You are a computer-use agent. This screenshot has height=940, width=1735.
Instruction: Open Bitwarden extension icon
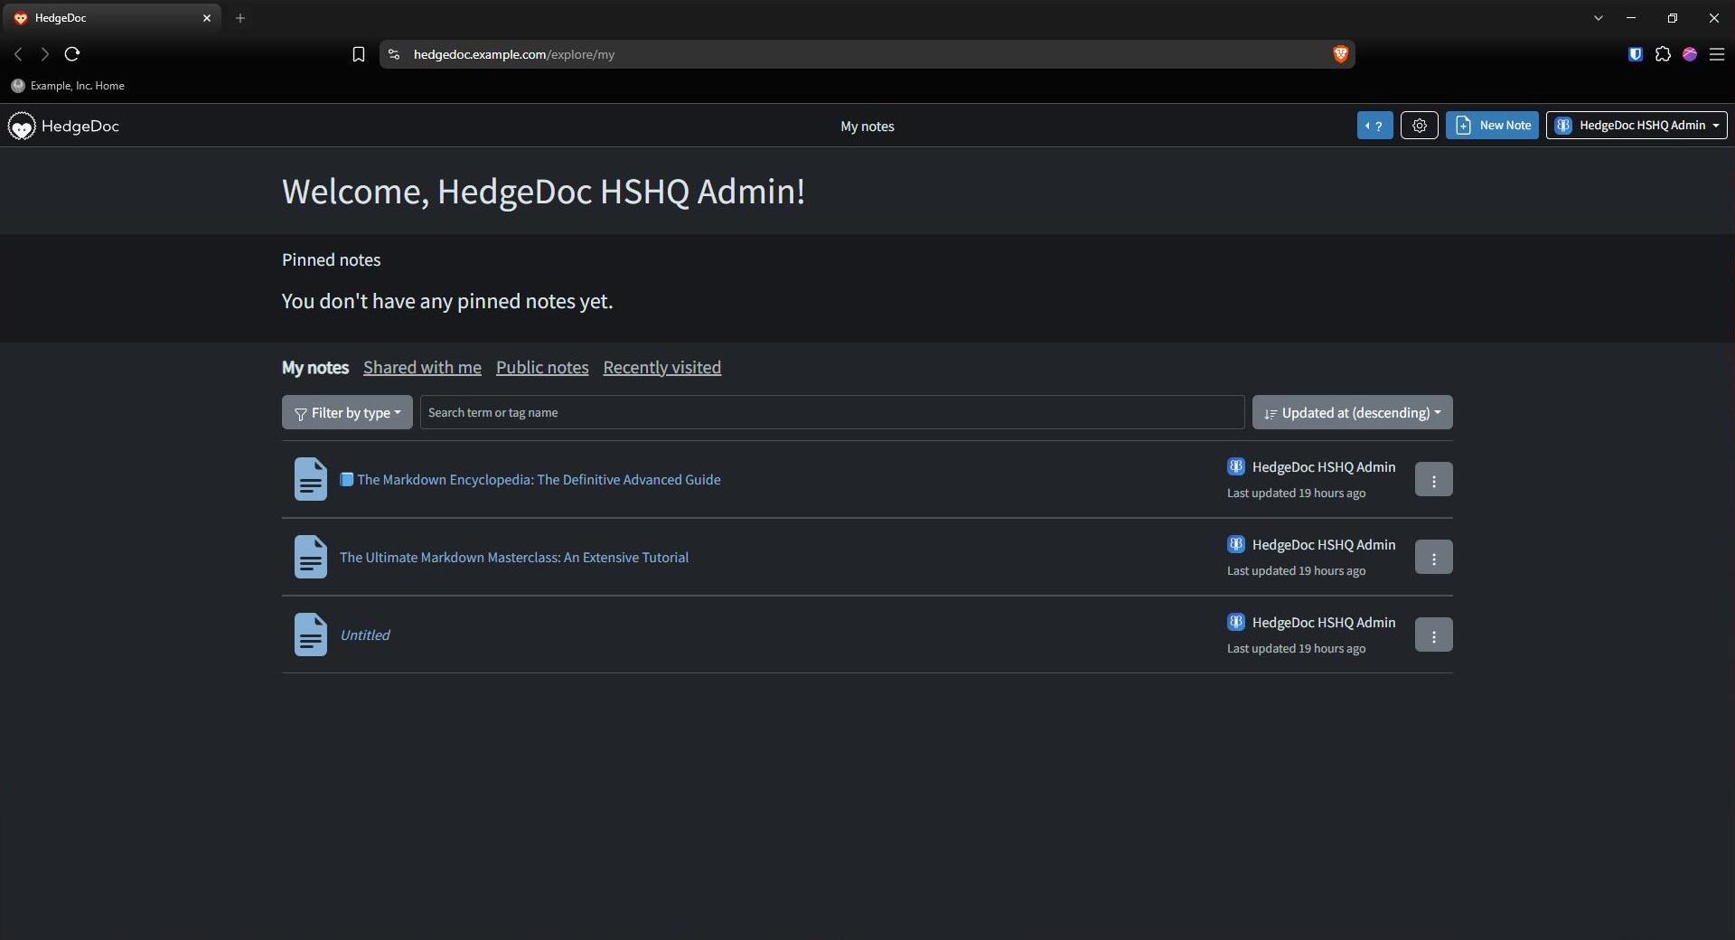tap(1635, 54)
